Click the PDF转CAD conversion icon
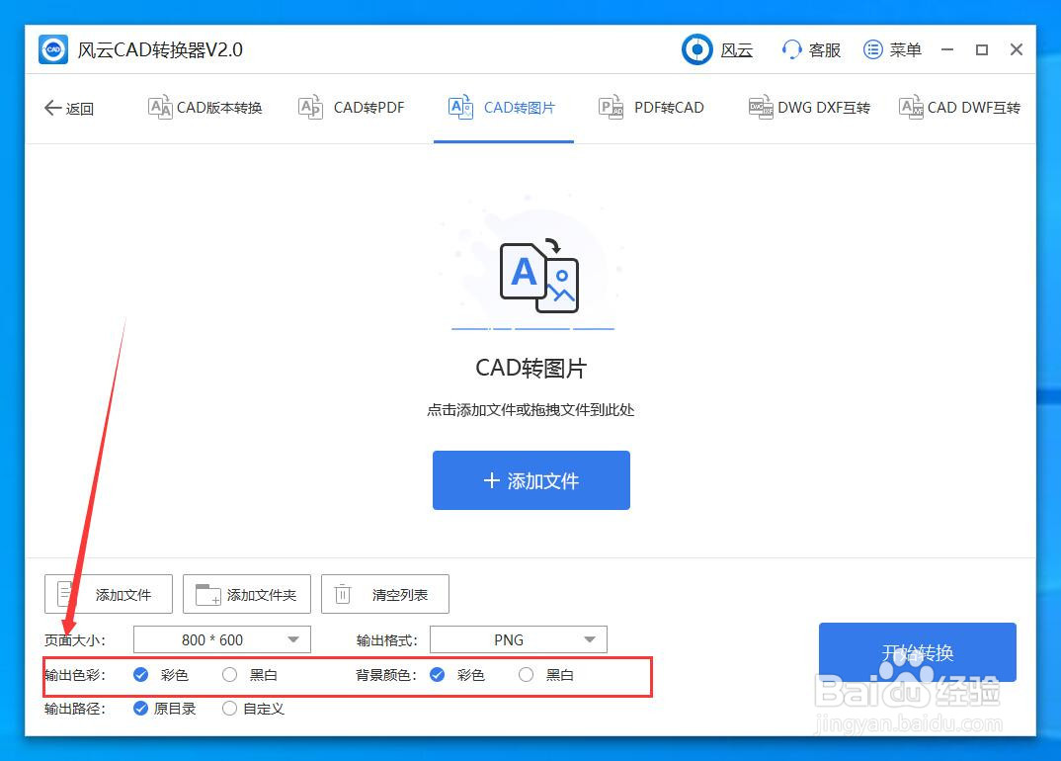This screenshot has height=761, width=1061. 610,107
